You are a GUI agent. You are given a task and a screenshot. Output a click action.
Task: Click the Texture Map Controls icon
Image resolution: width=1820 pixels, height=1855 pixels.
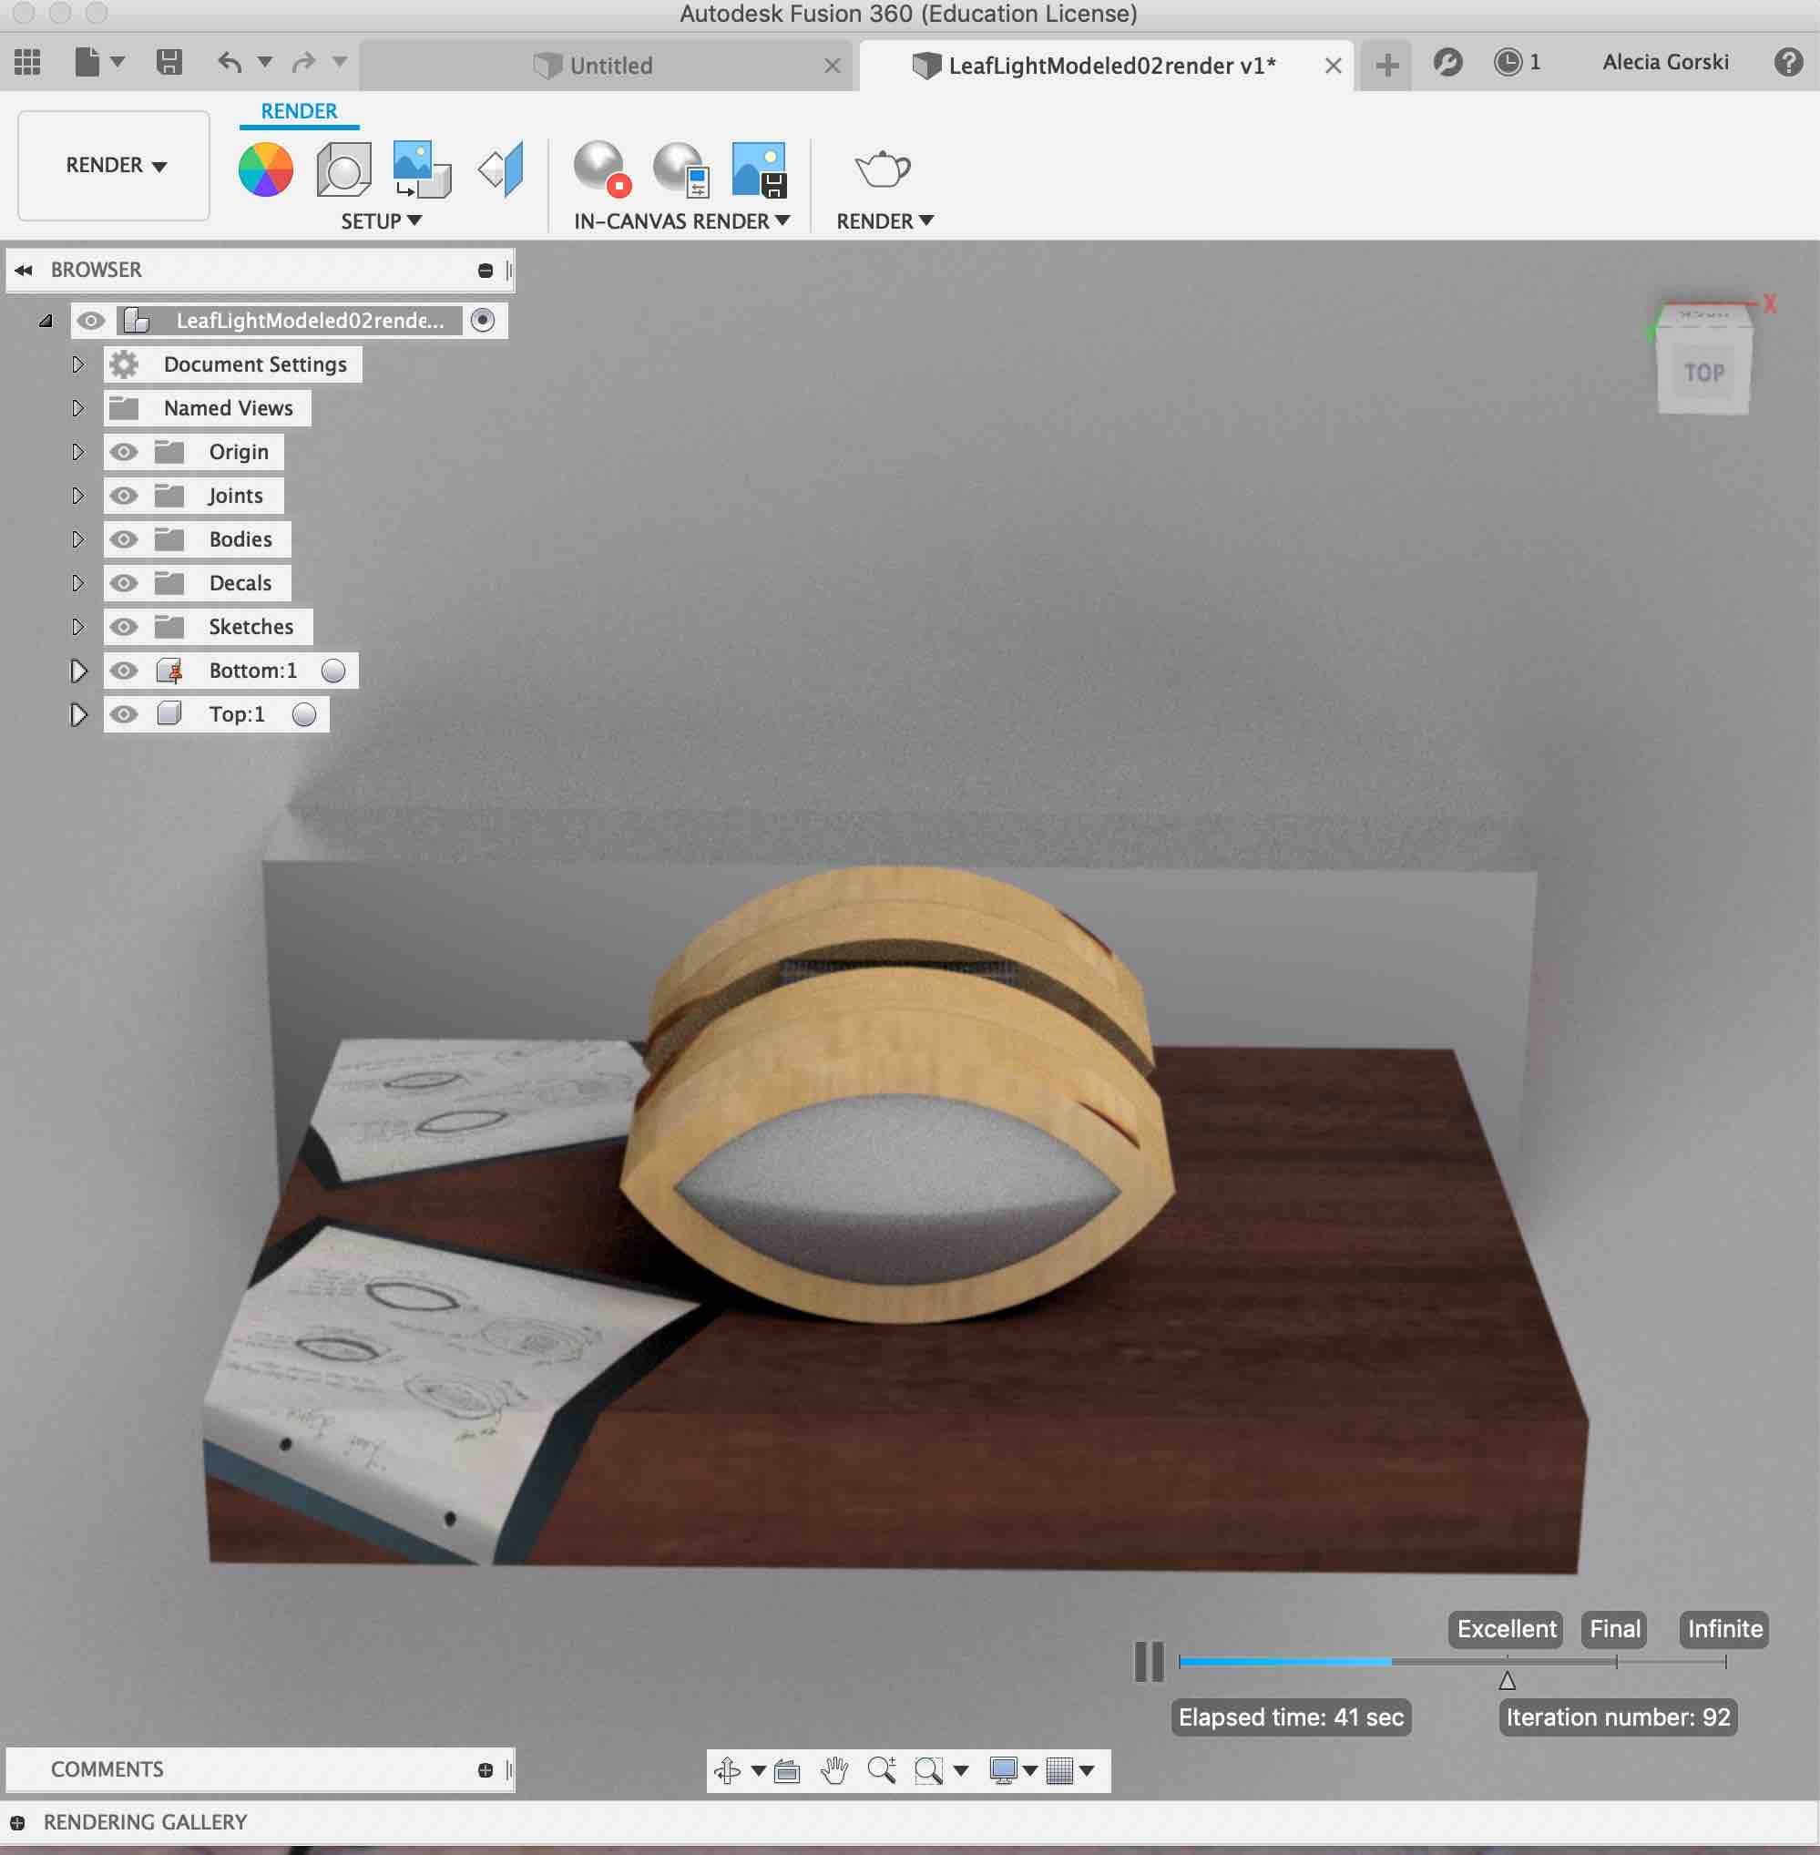click(502, 170)
